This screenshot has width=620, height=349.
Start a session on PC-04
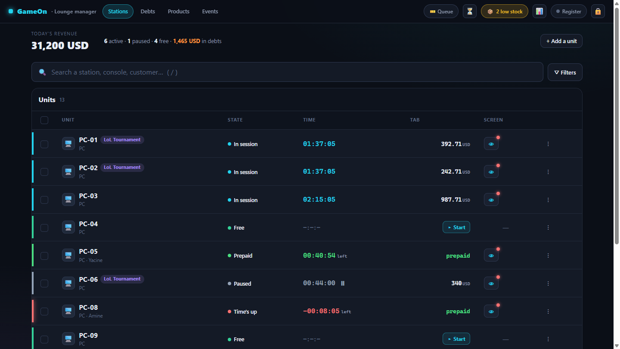coord(456,227)
